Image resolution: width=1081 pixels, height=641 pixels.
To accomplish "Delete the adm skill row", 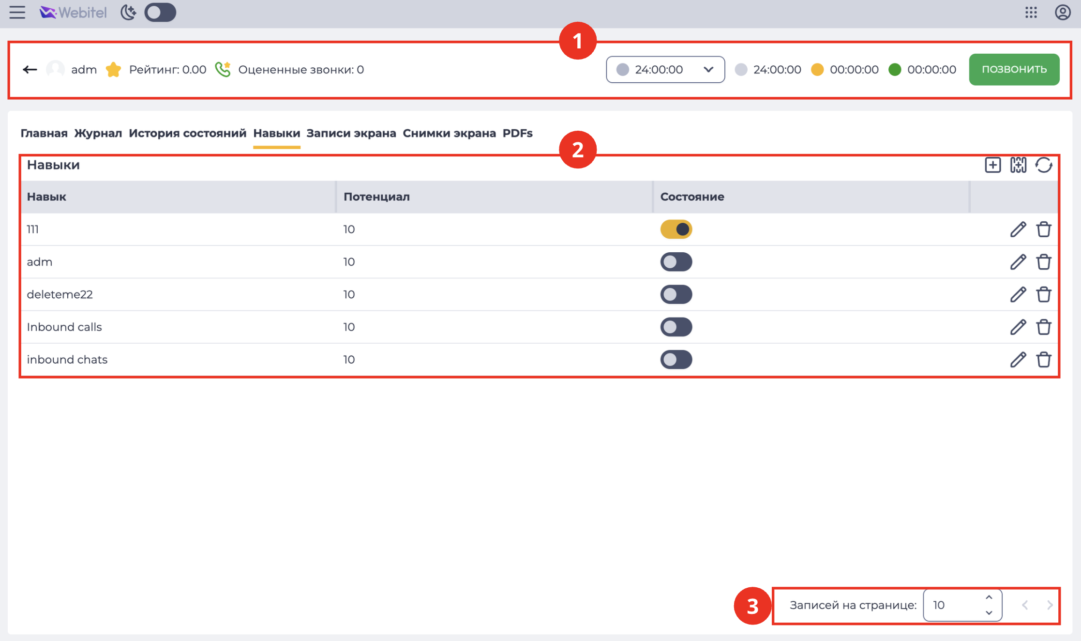I will pos(1044,262).
